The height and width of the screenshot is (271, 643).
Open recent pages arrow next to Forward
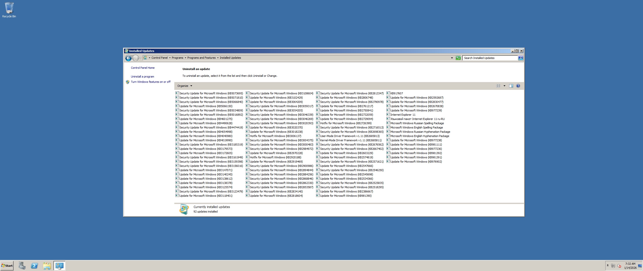[x=140, y=58]
